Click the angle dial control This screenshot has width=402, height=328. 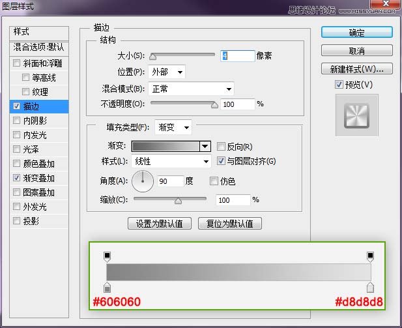(x=143, y=181)
